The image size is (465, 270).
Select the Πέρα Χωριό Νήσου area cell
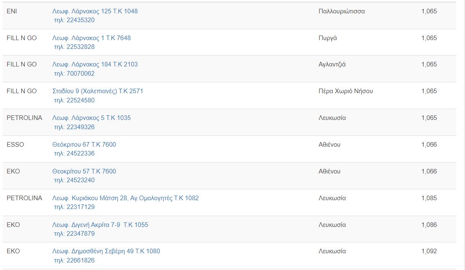pyautogui.click(x=346, y=91)
